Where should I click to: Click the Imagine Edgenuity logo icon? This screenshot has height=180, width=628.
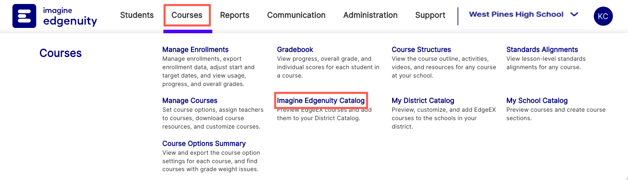coord(24,16)
